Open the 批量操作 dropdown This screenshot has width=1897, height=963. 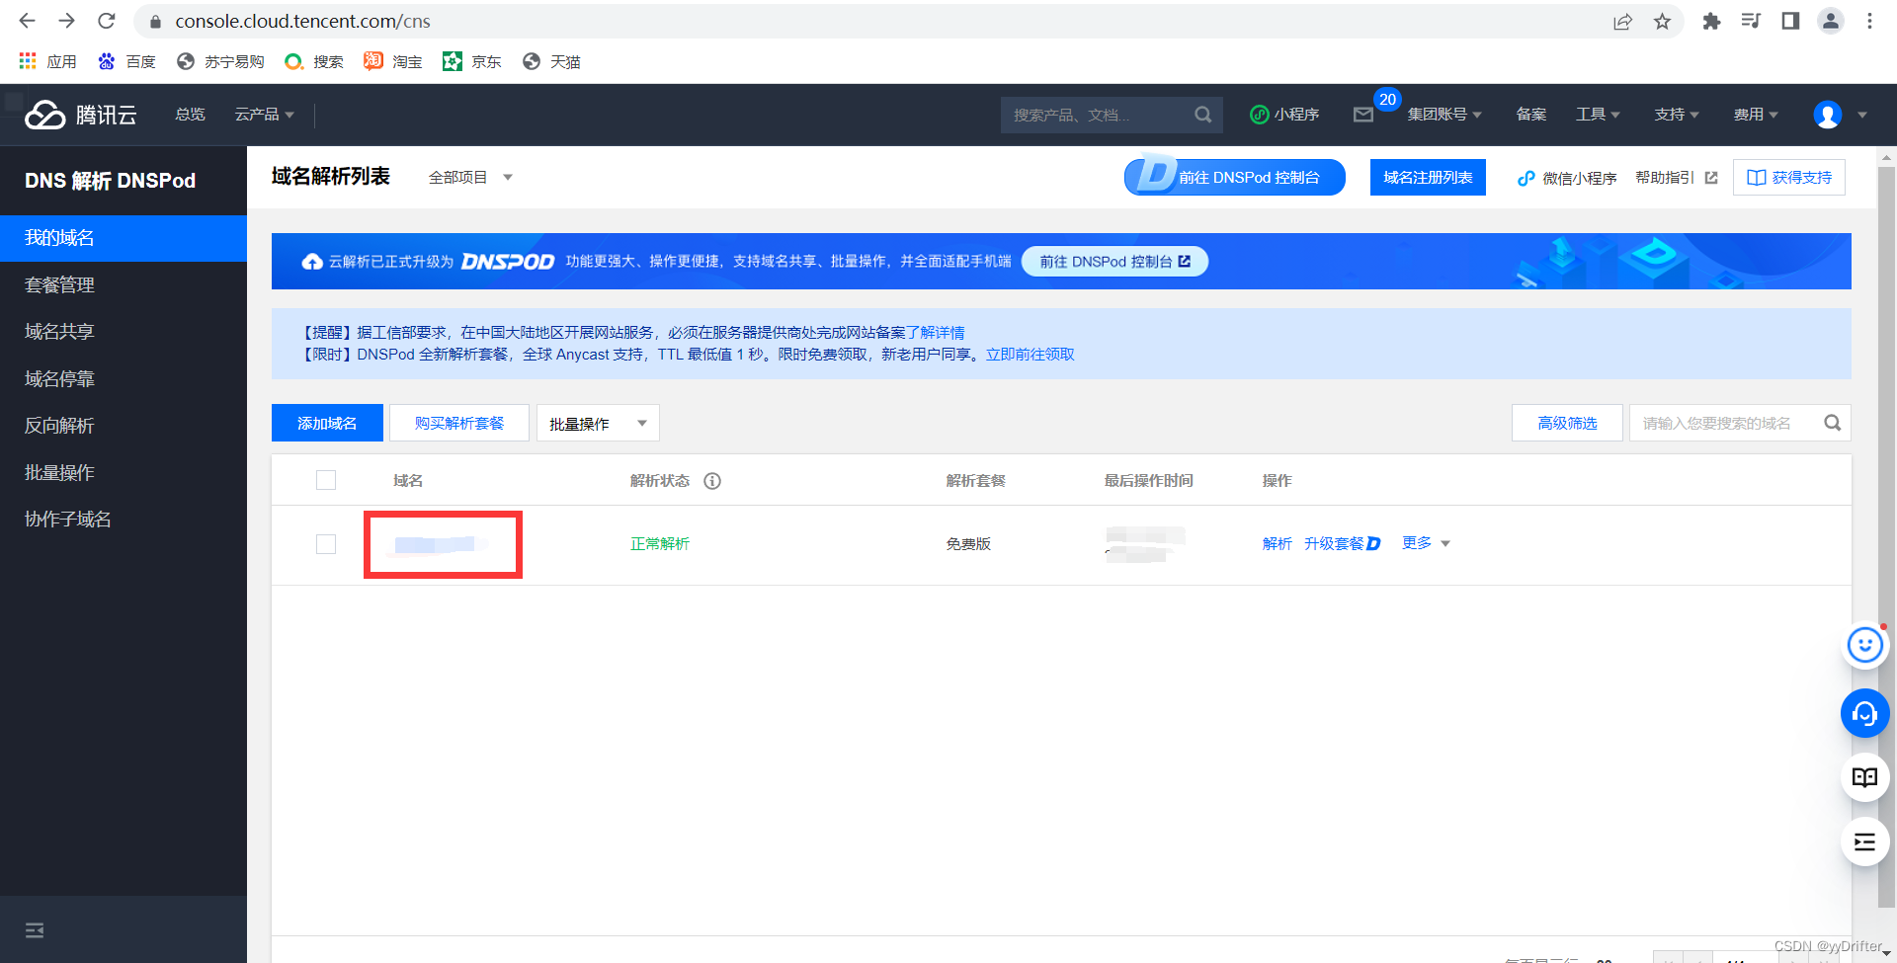coord(598,424)
